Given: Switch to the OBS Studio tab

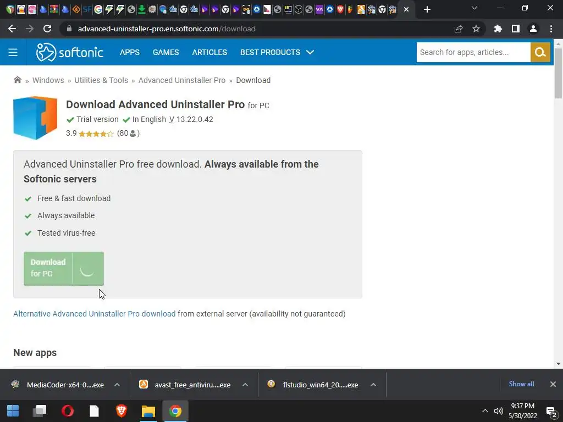Looking at the screenshot, I should pyautogui.click(x=299, y=9).
